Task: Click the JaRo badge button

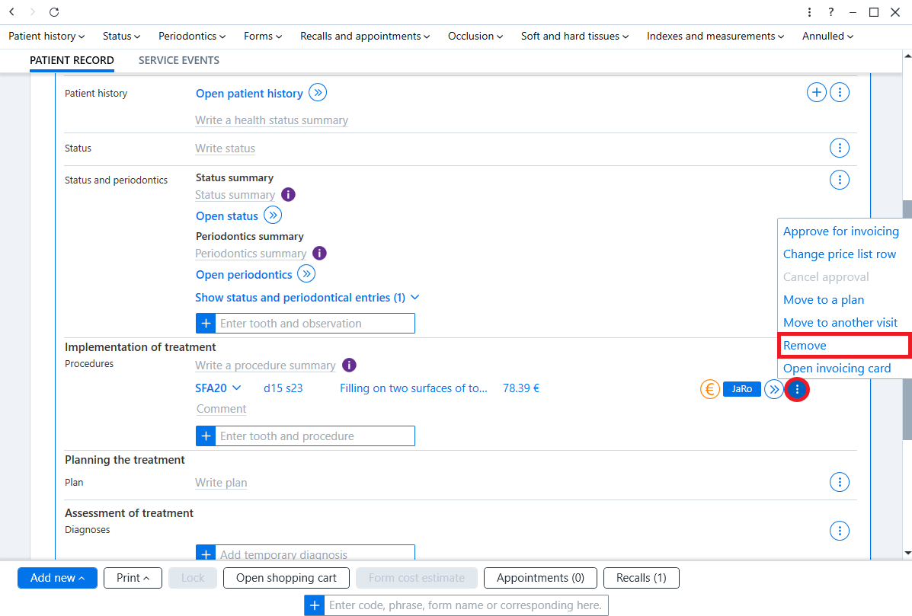Action: pos(741,389)
